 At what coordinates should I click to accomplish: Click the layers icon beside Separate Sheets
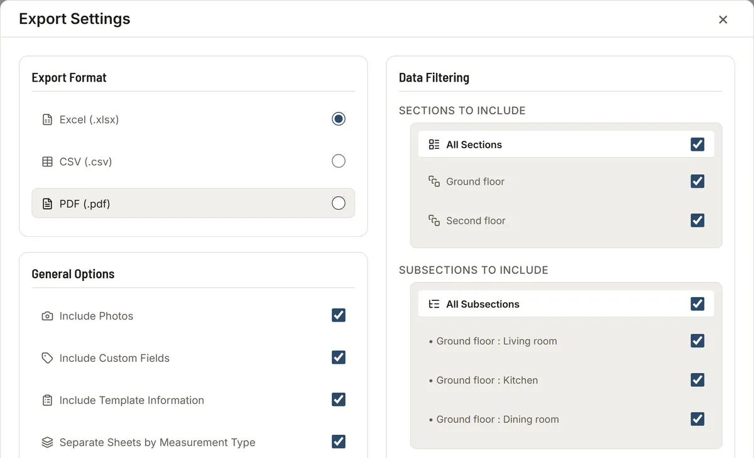47,442
